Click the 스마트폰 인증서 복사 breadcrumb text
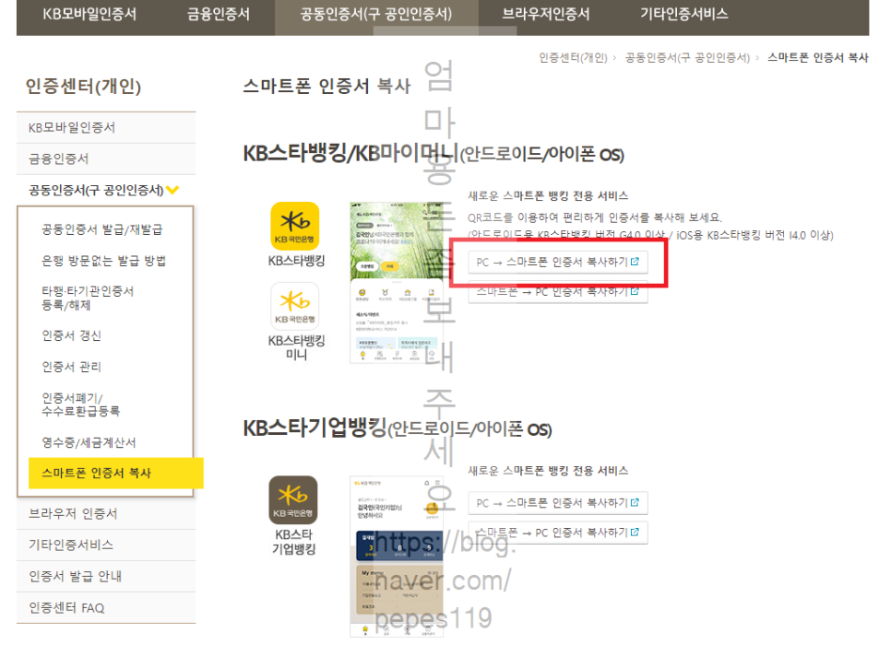This screenshot has width=891, height=668. point(818,58)
